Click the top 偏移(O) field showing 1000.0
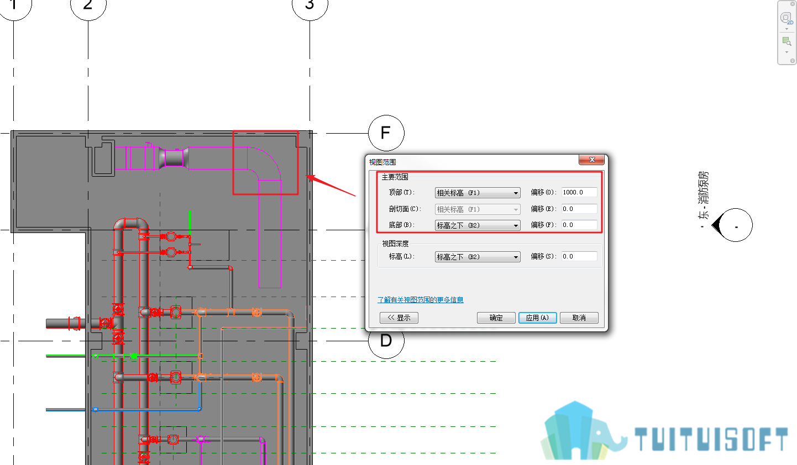Screen dimensions: 797x465 pyautogui.click(x=580, y=192)
